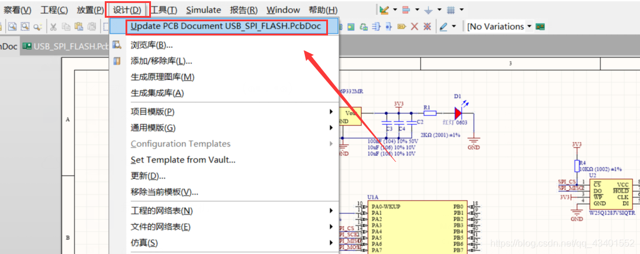
Task: Open 仿真(S) submenu
Action: 224,243
